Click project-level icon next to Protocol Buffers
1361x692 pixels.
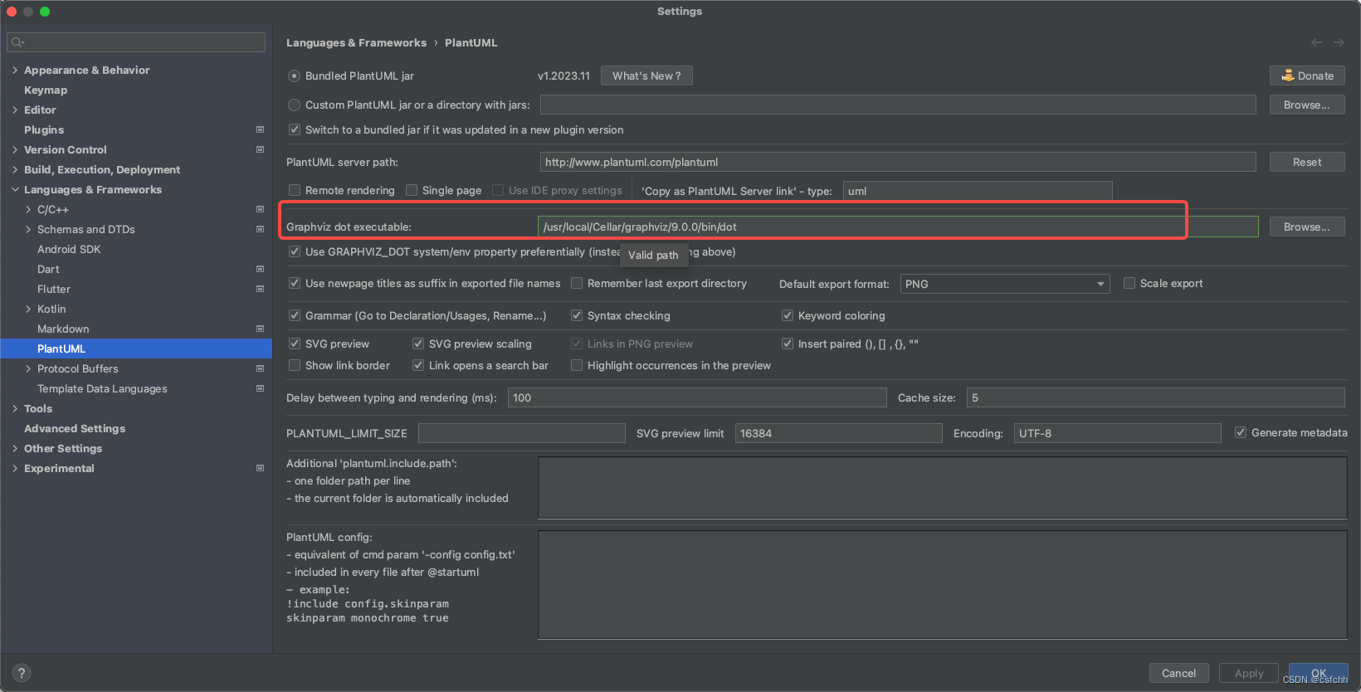[x=260, y=368]
